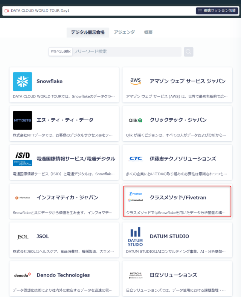Click the Informatica logo
Image resolution: width=241 pixels, height=297 pixels.
pyautogui.click(x=23, y=198)
